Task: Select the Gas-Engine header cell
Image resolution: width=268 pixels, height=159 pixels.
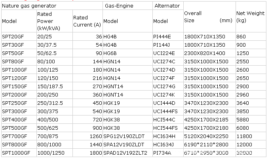Action: (x=127, y=6)
